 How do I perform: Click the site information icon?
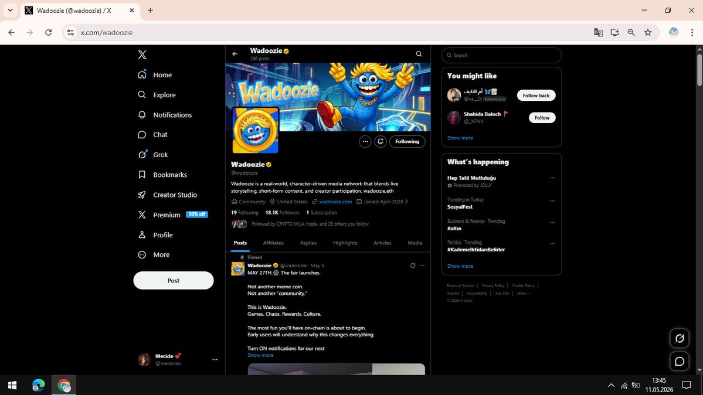click(70, 32)
